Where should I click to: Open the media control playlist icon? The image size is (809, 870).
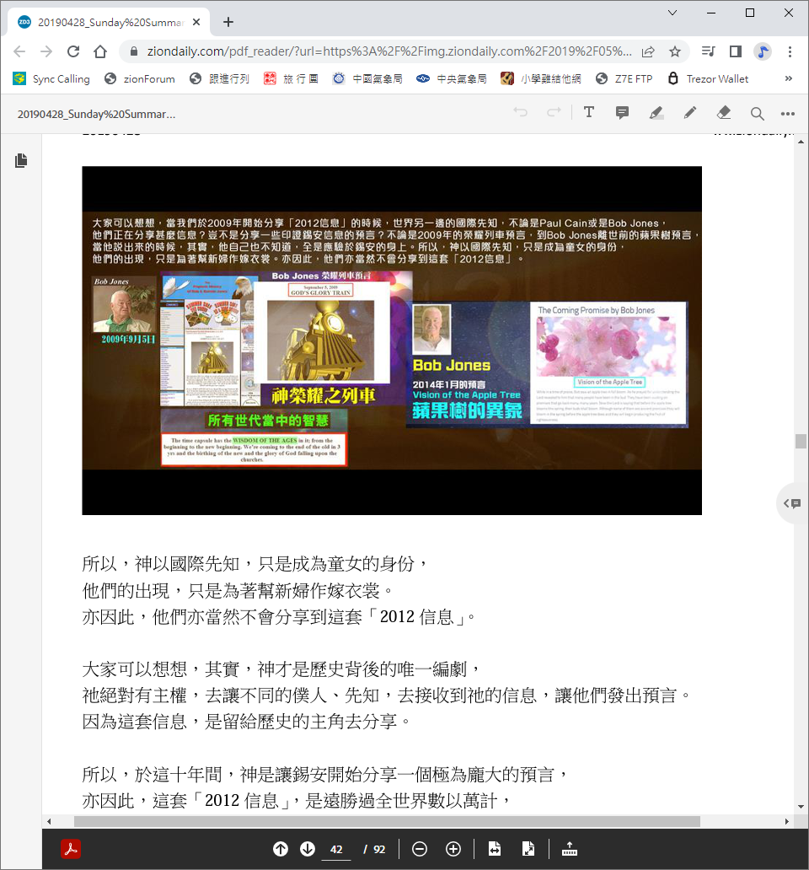[708, 51]
